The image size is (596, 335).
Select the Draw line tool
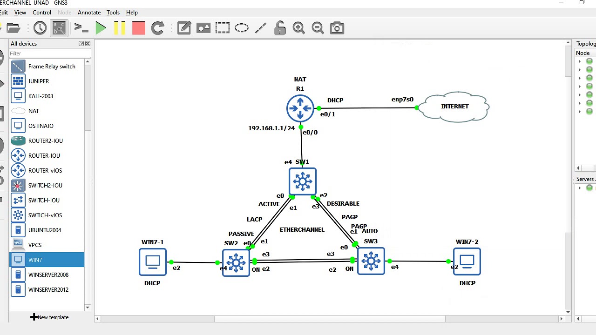pyautogui.click(x=261, y=28)
